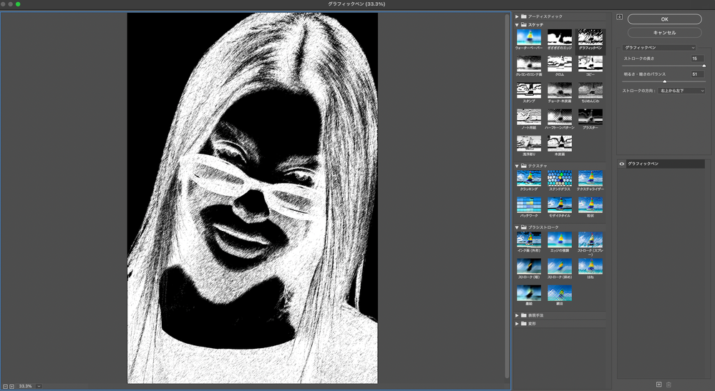The width and height of the screenshot is (715, 391).
Task: Expand the 表現手法 filter folder
Action: pos(517,315)
